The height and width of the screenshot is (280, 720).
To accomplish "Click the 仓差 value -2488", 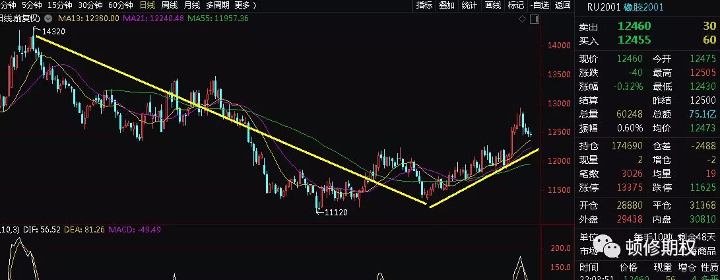I will click(704, 146).
